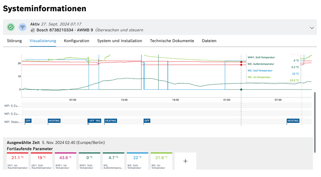Select the WE Soll-Temperatur 22 °C tile

point(137,161)
